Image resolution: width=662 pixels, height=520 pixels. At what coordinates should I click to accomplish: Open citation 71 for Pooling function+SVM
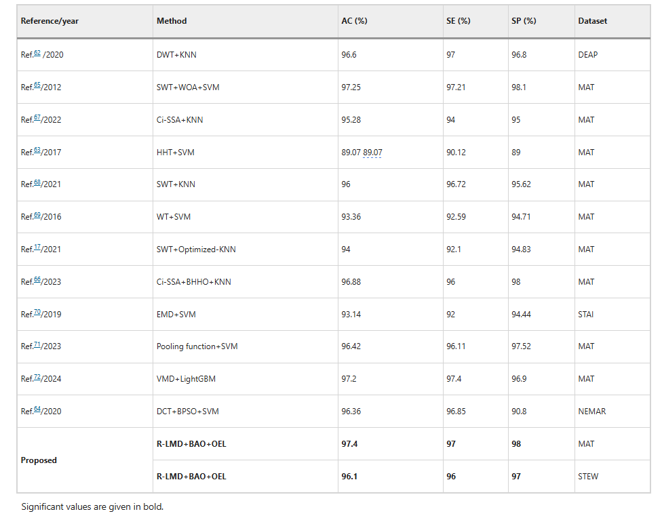point(37,344)
